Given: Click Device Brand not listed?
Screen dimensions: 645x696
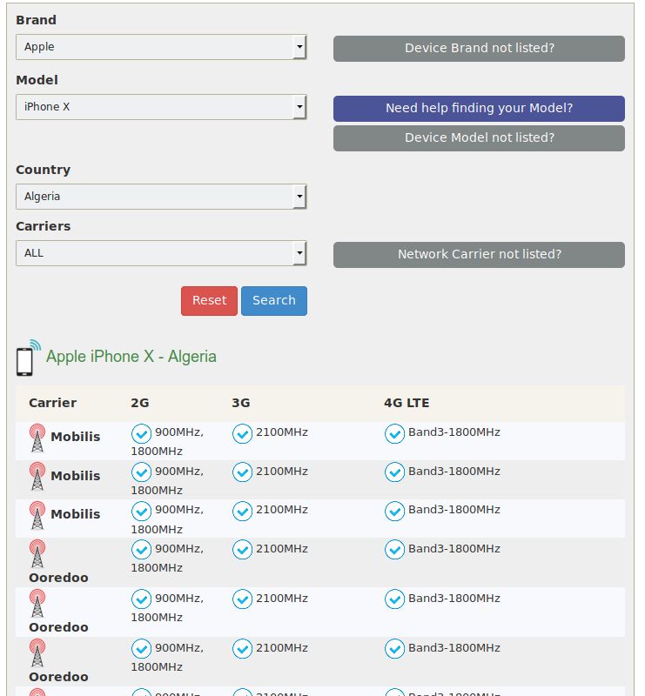Looking at the screenshot, I should [x=479, y=48].
